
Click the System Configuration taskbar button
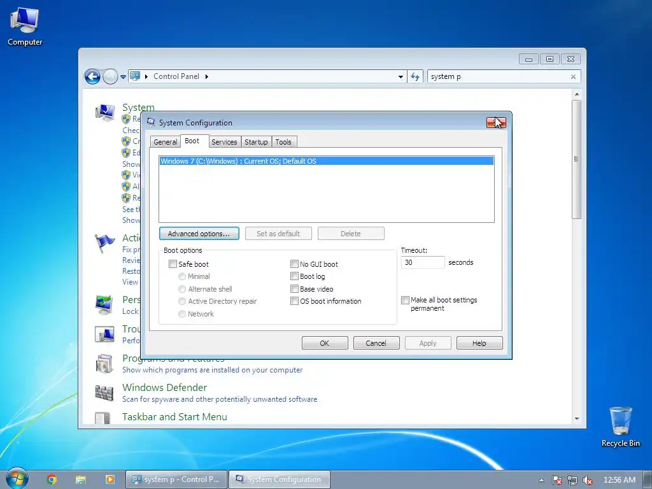280,479
